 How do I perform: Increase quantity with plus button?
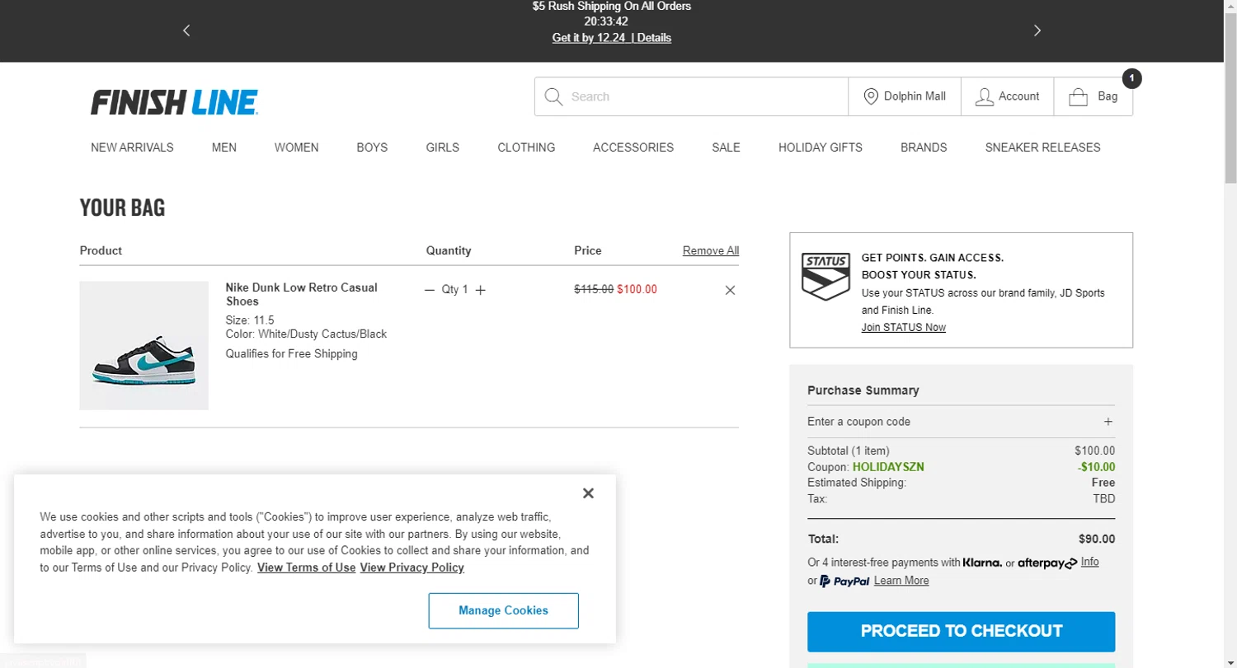[x=481, y=290]
